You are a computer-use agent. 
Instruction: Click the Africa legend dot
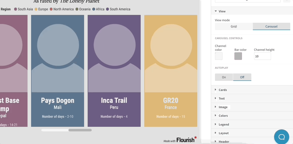pyautogui.click(x=94, y=9)
